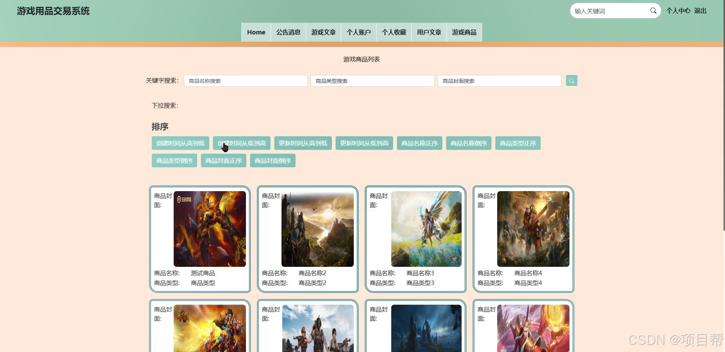The image size is (725, 352).
Task: Sort by 创建时间从低到高
Action: point(242,143)
